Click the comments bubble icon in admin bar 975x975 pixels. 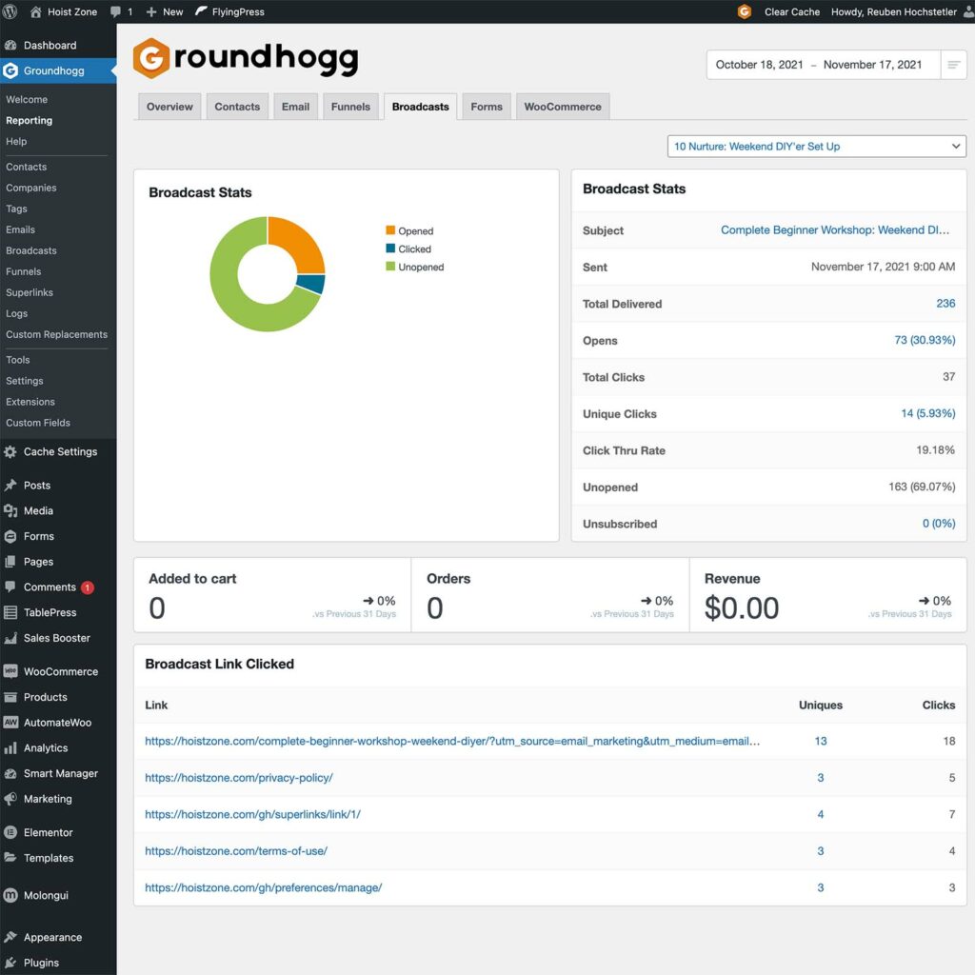(116, 11)
